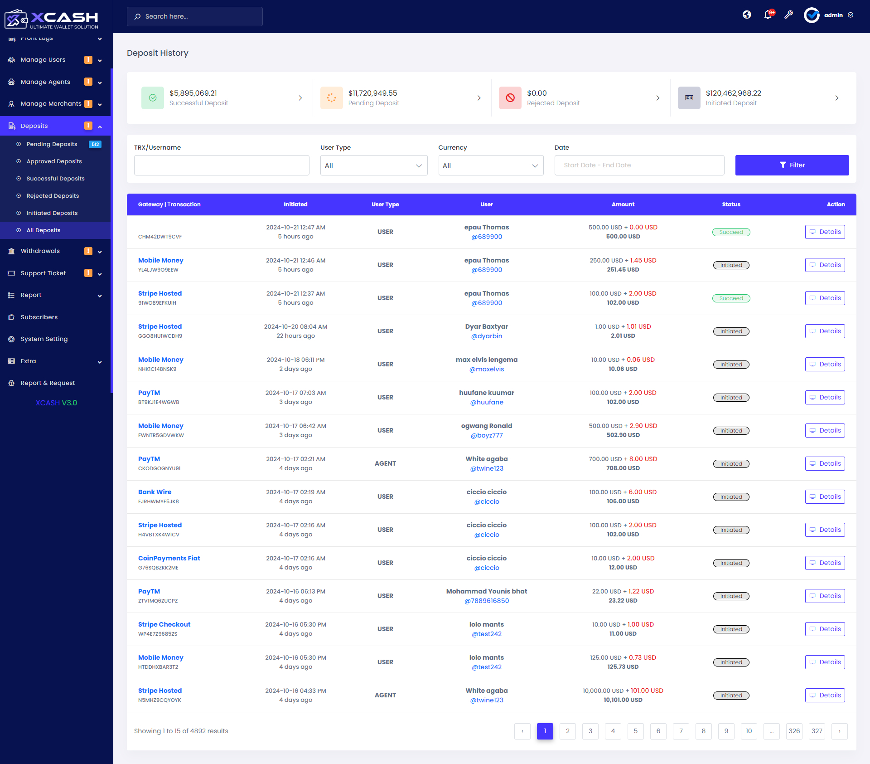Go to Successful Deposits submenu

tap(55, 179)
